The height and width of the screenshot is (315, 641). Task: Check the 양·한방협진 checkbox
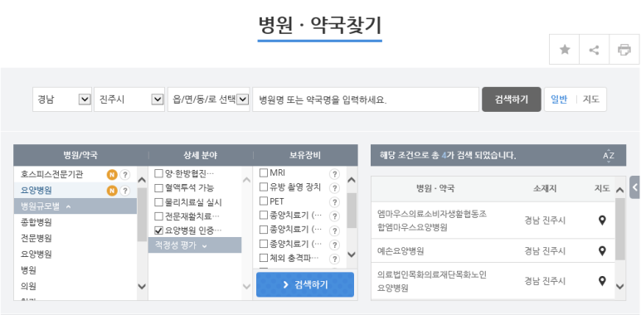coord(158,173)
